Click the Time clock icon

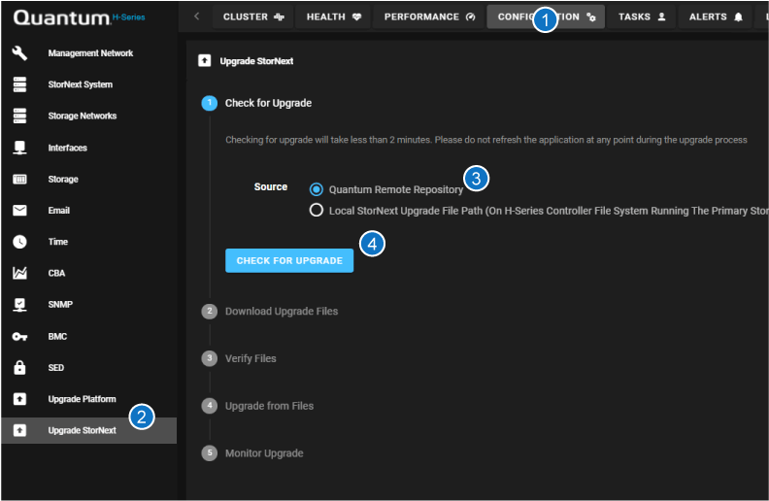tap(18, 242)
